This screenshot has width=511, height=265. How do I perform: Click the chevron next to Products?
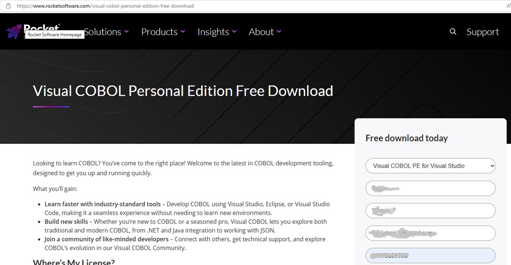[x=183, y=32]
